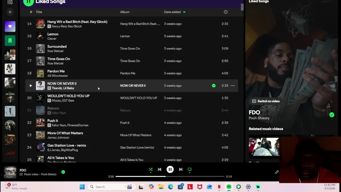Click Lemon album art thumbnail
The height and width of the screenshot is (192, 341).
(x=40, y=36)
